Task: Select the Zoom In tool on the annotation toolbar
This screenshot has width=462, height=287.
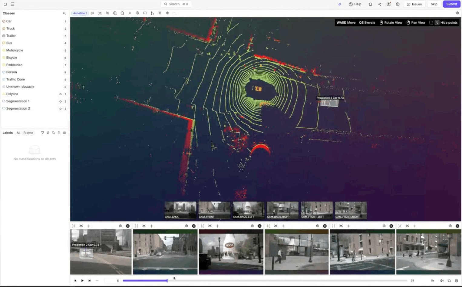Action: point(115,13)
